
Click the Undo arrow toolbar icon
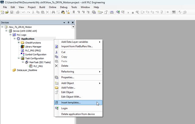point(24,12)
